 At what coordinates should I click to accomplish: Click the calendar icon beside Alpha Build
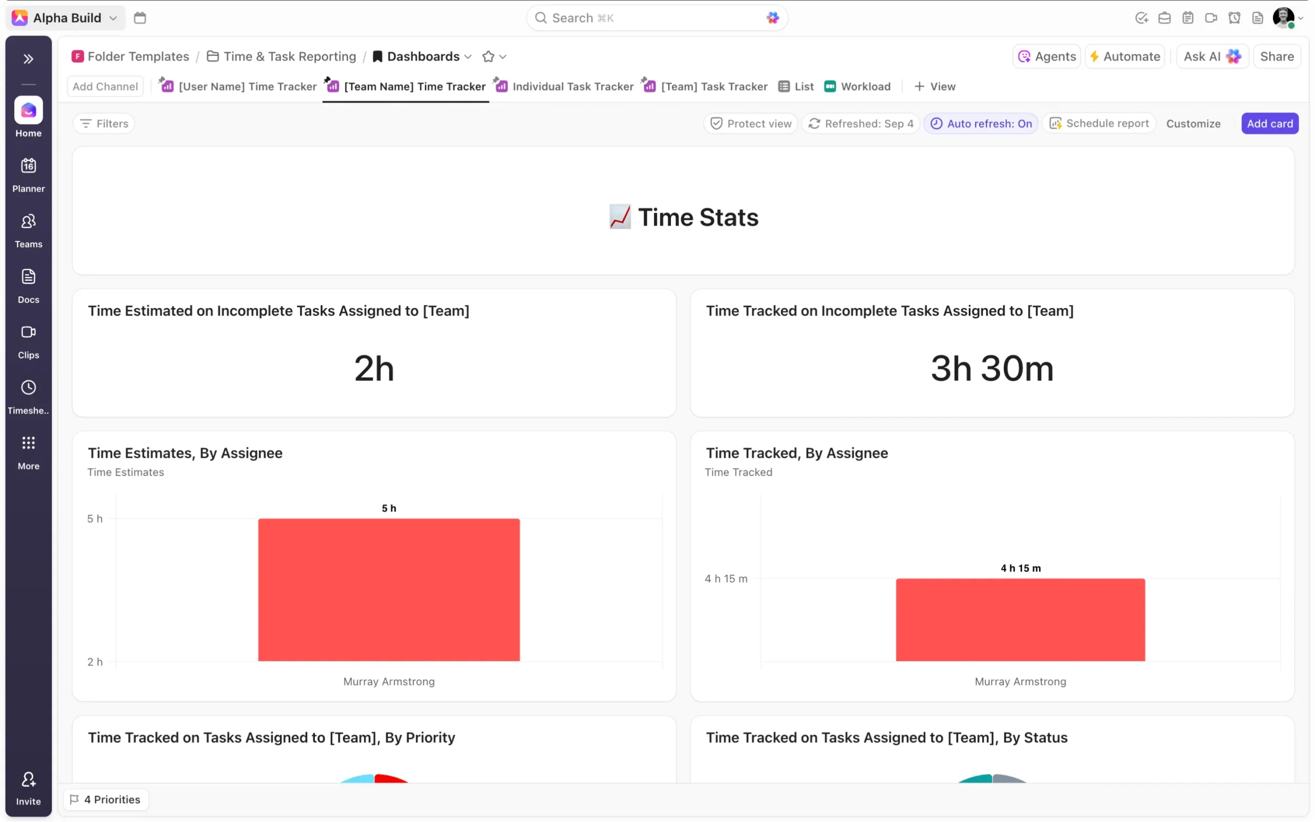140,18
